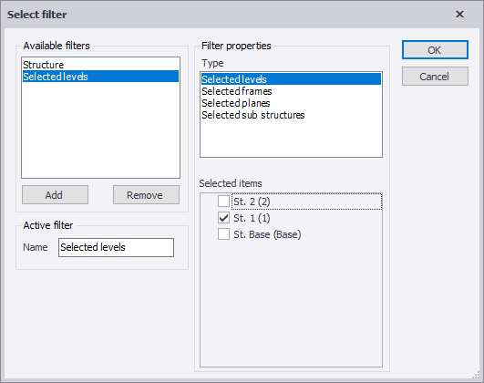Click the dialog resize grip corner

(x=477, y=375)
